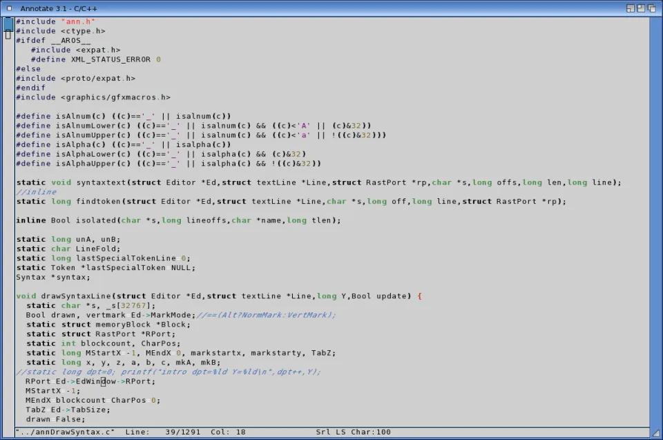Click the iconify gadget in the title bar
Image resolution: width=663 pixels, height=440 pixels.
[631, 8]
